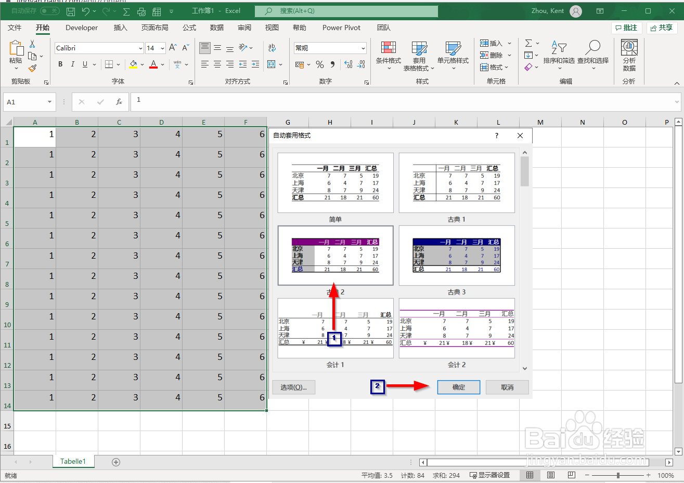The width and height of the screenshot is (684, 483).
Task: Switch to the Developer tab
Action: click(82, 28)
